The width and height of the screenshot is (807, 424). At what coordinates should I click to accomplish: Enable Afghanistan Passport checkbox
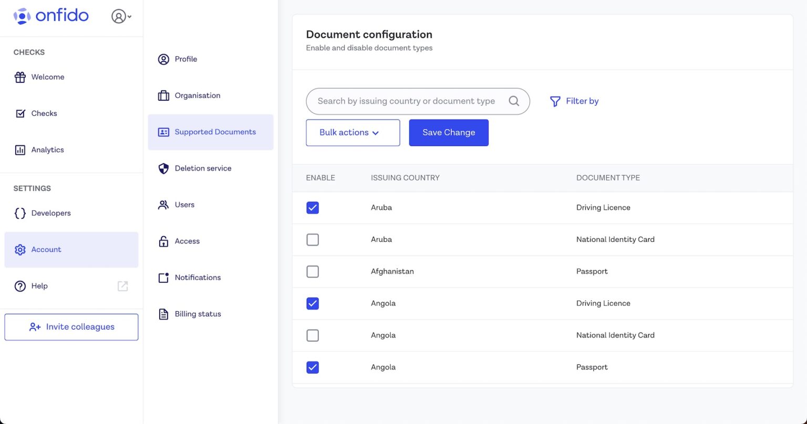pos(313,271)
